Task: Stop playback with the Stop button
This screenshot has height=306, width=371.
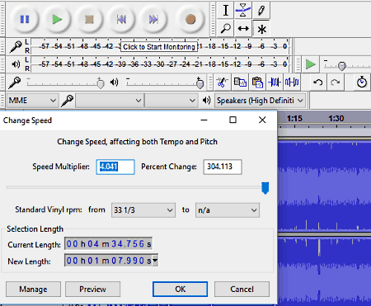Action: 89,19
